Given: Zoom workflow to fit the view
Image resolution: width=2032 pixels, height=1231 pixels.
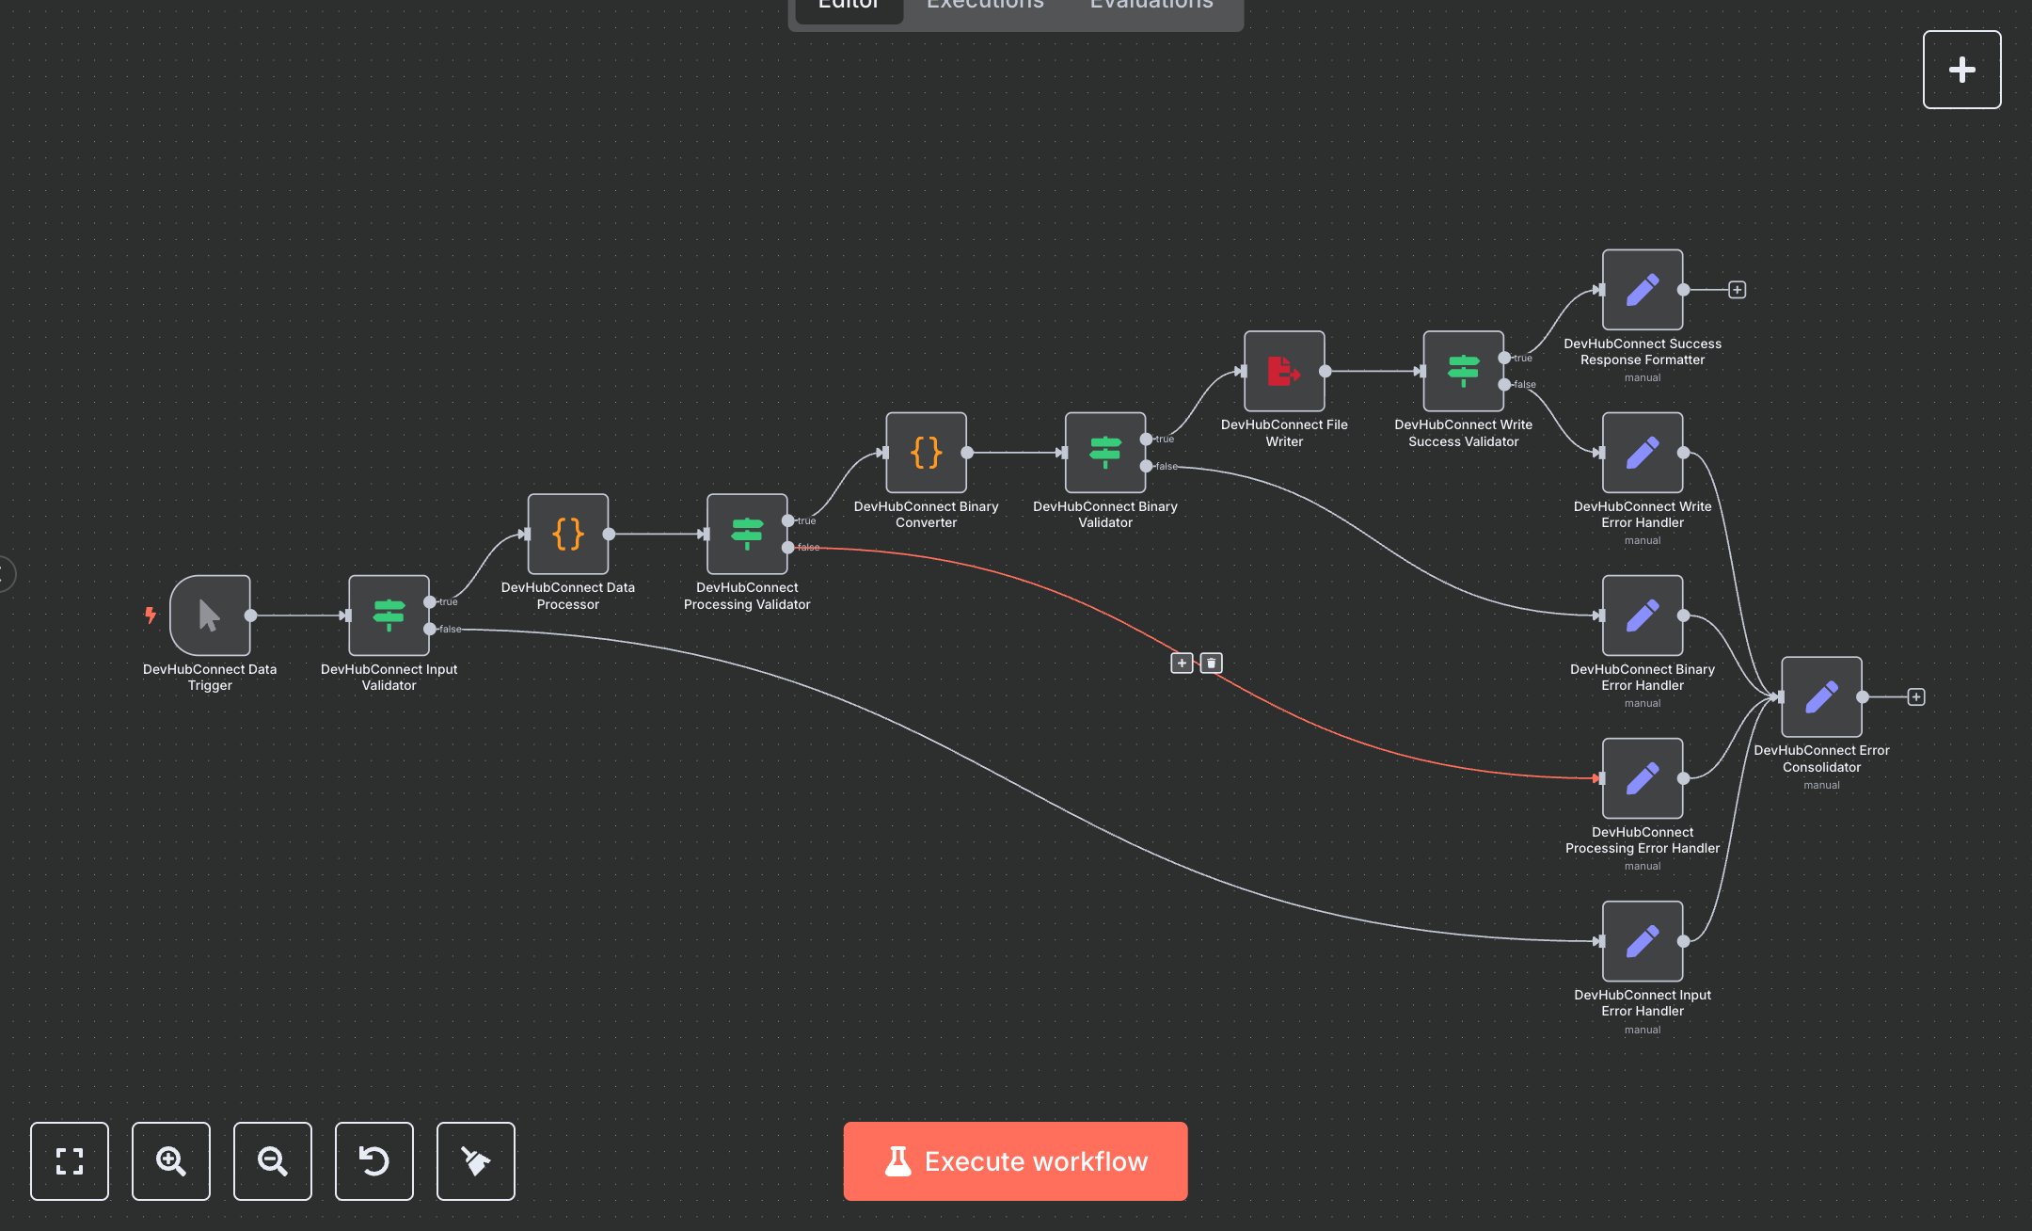Looking at the screenshot, I should pyautogui.click(x=69, y=1161).
